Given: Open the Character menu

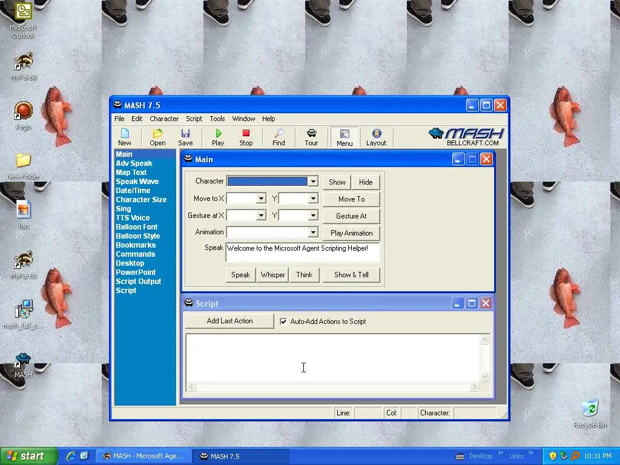Looking at the screenshot, I should point(164,119).
